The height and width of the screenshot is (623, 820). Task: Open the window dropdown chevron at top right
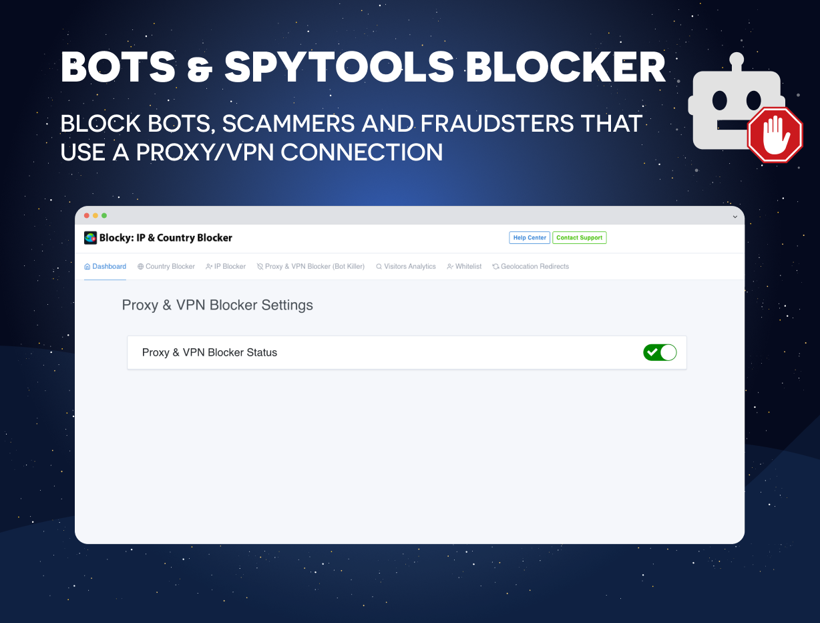[735, 215]
